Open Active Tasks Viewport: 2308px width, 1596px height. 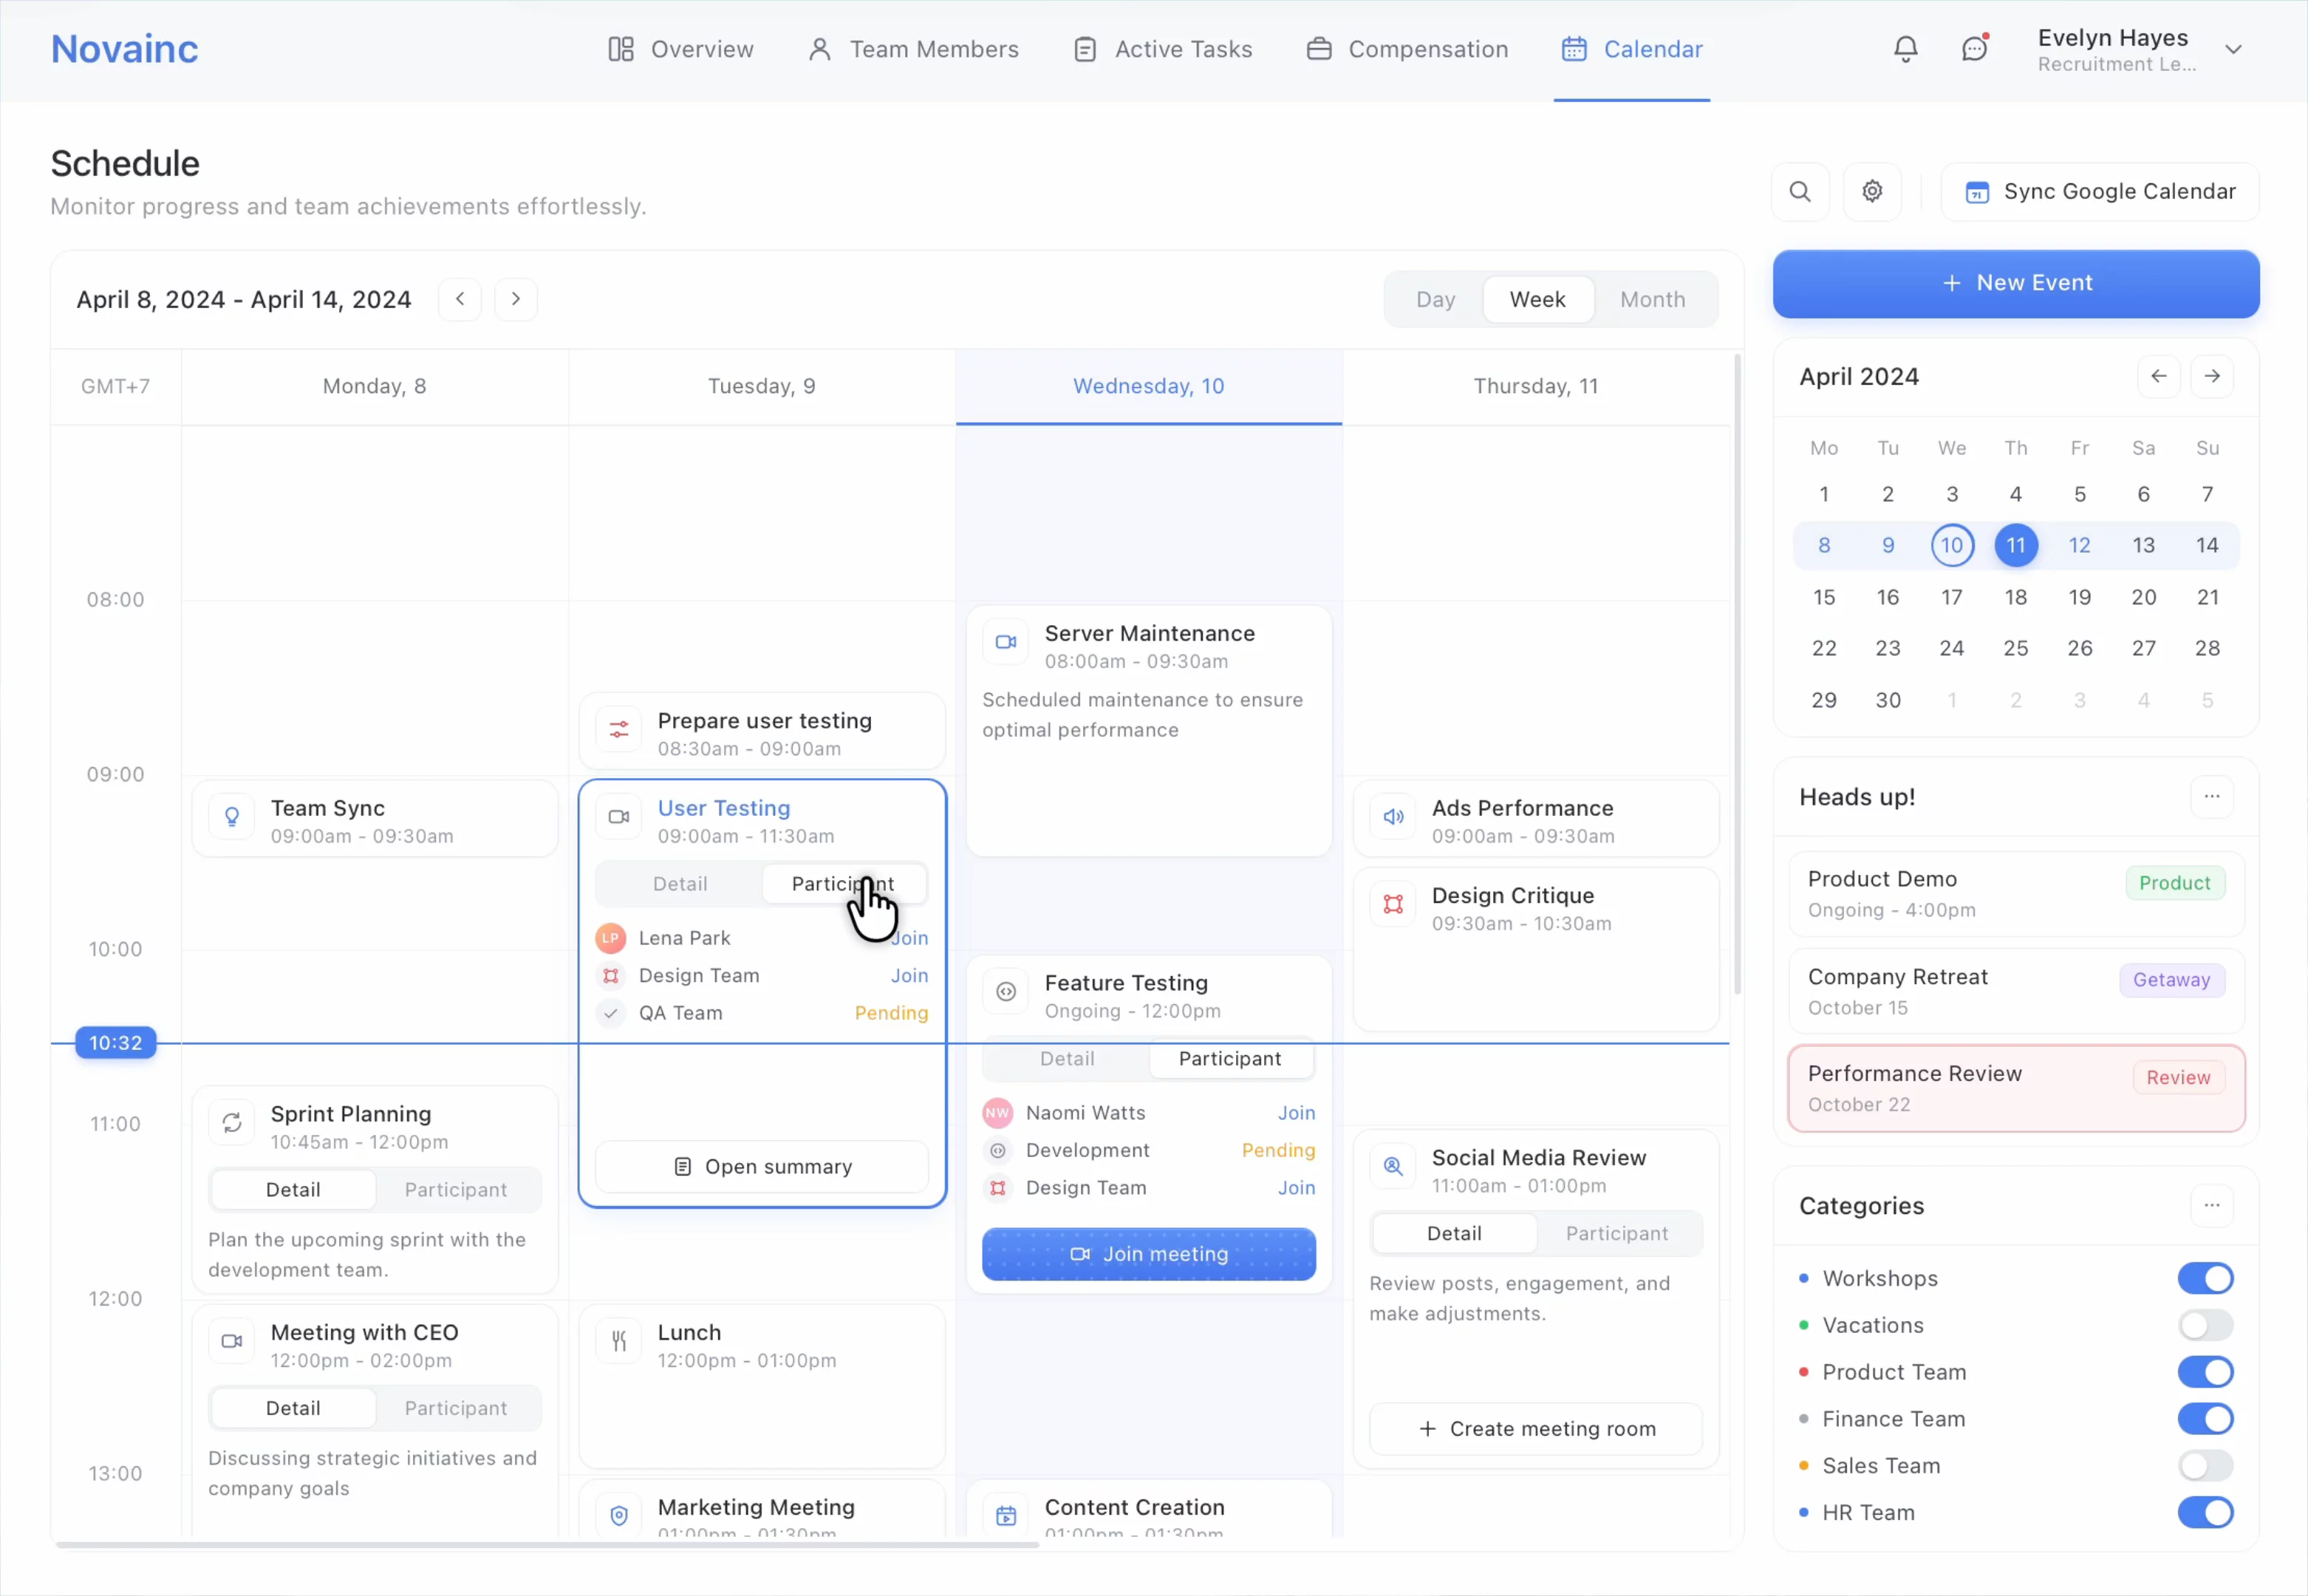tap(1163, 49)
